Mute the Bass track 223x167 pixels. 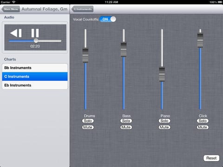126,127
